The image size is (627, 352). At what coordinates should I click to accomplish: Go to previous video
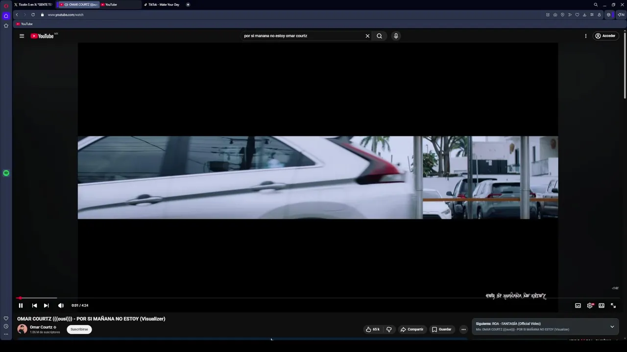tap(34, 306)
